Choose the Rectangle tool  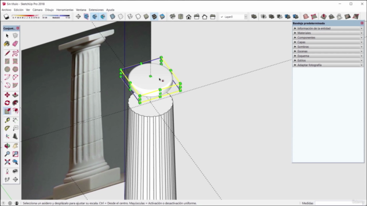7,61
